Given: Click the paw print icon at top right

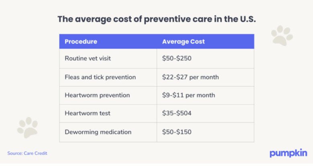Looking at the screenshot, I should 282,35.
